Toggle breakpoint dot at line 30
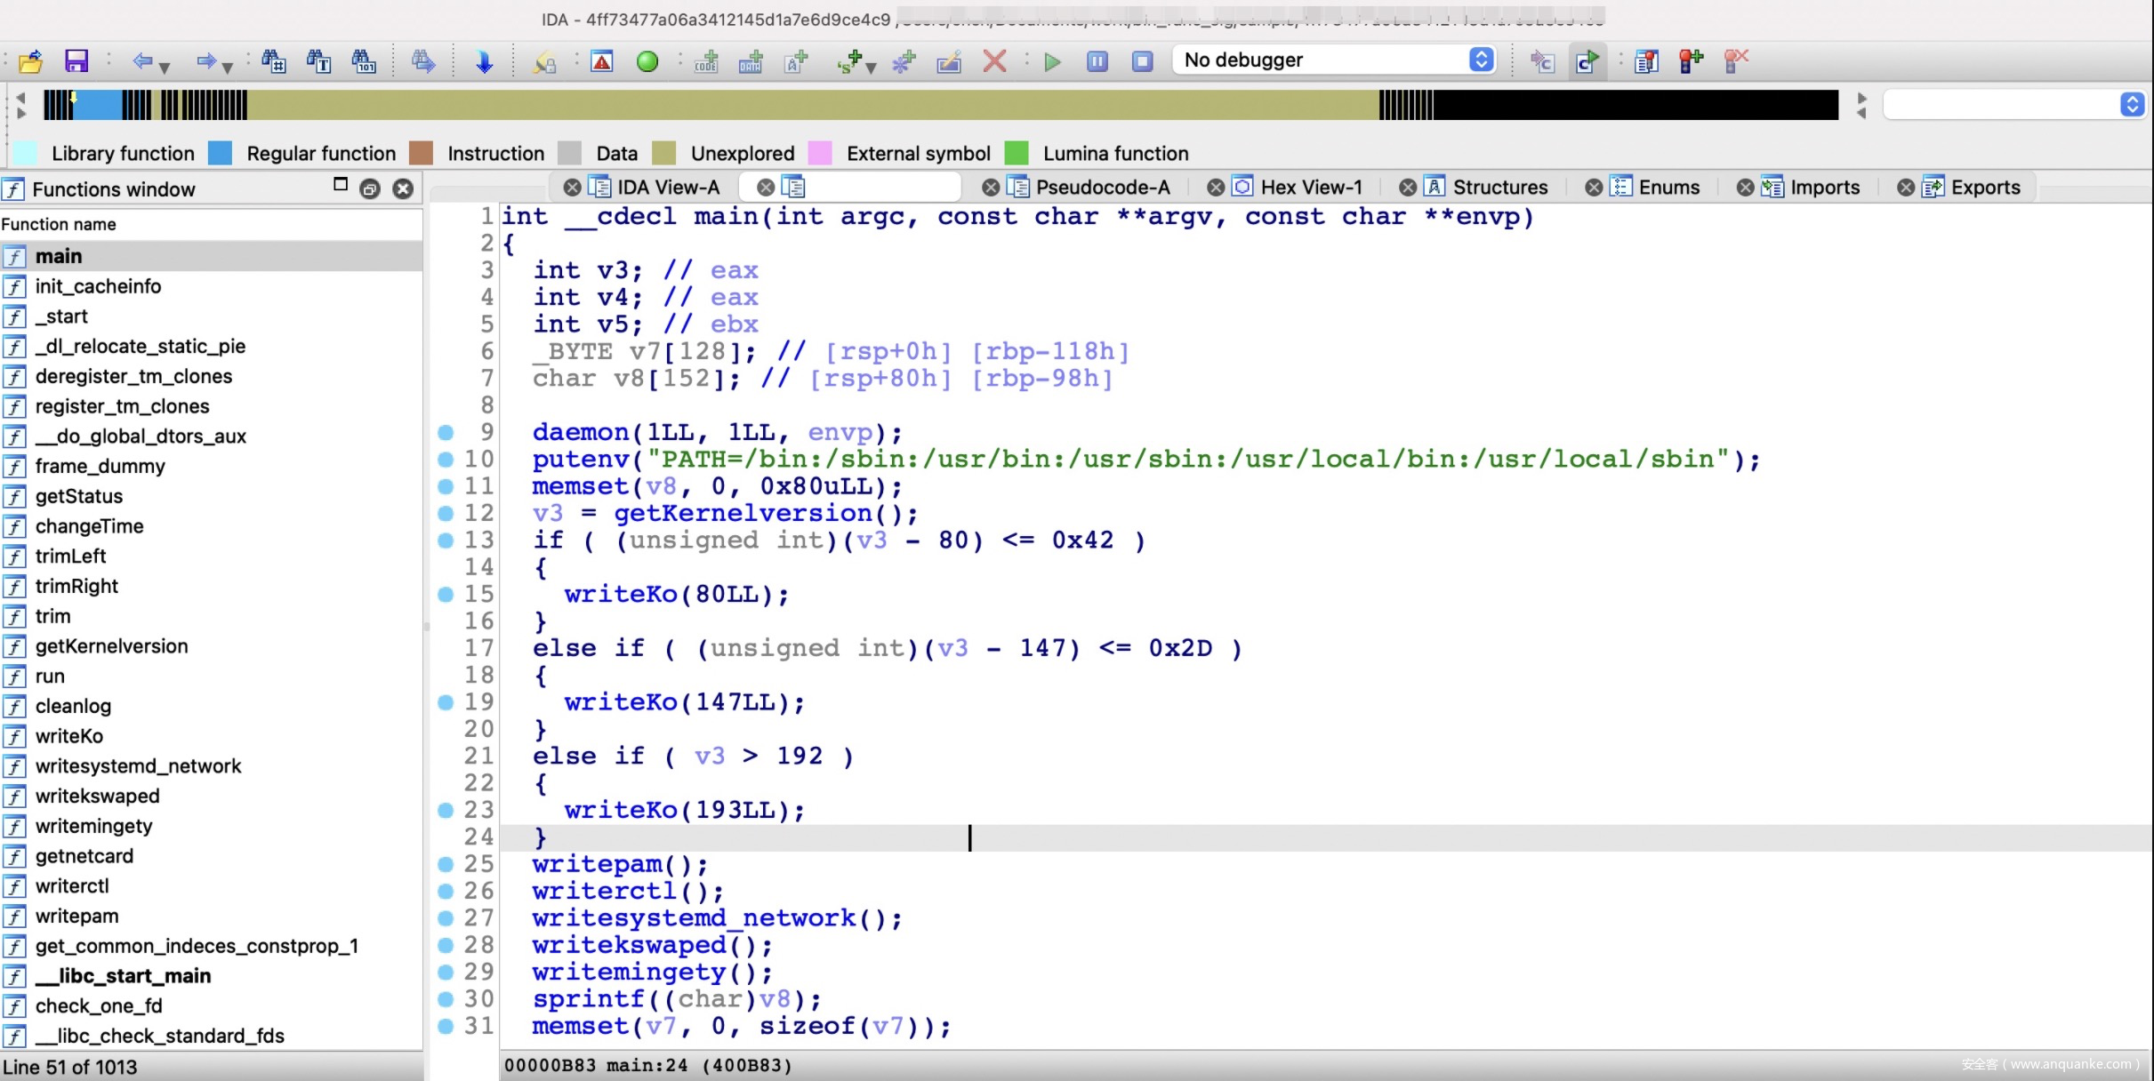The height and width of the screenshot is (1081, 2154). point(446,999)
